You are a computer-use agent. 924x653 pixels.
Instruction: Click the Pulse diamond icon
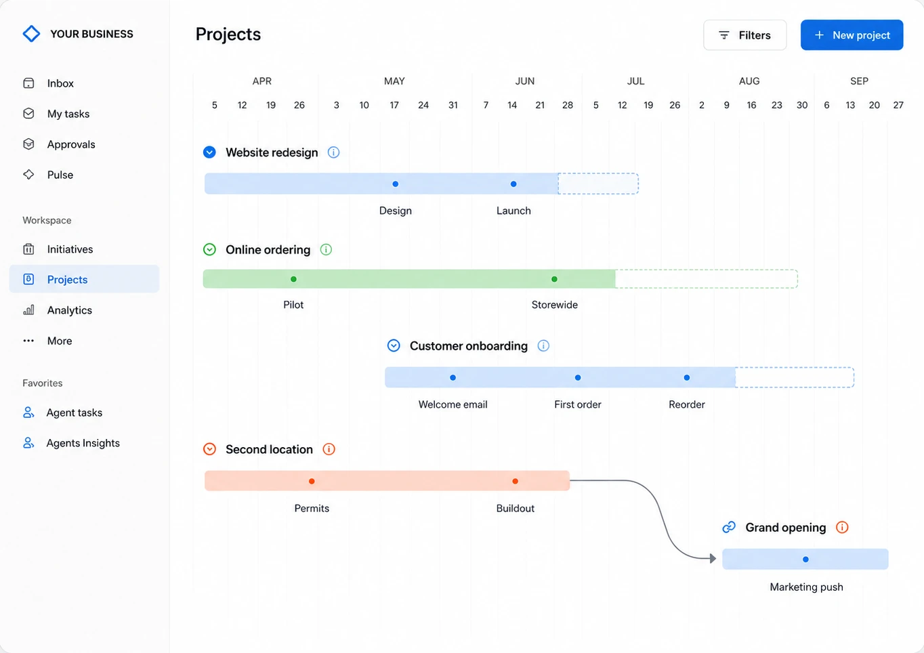(28, 175)
